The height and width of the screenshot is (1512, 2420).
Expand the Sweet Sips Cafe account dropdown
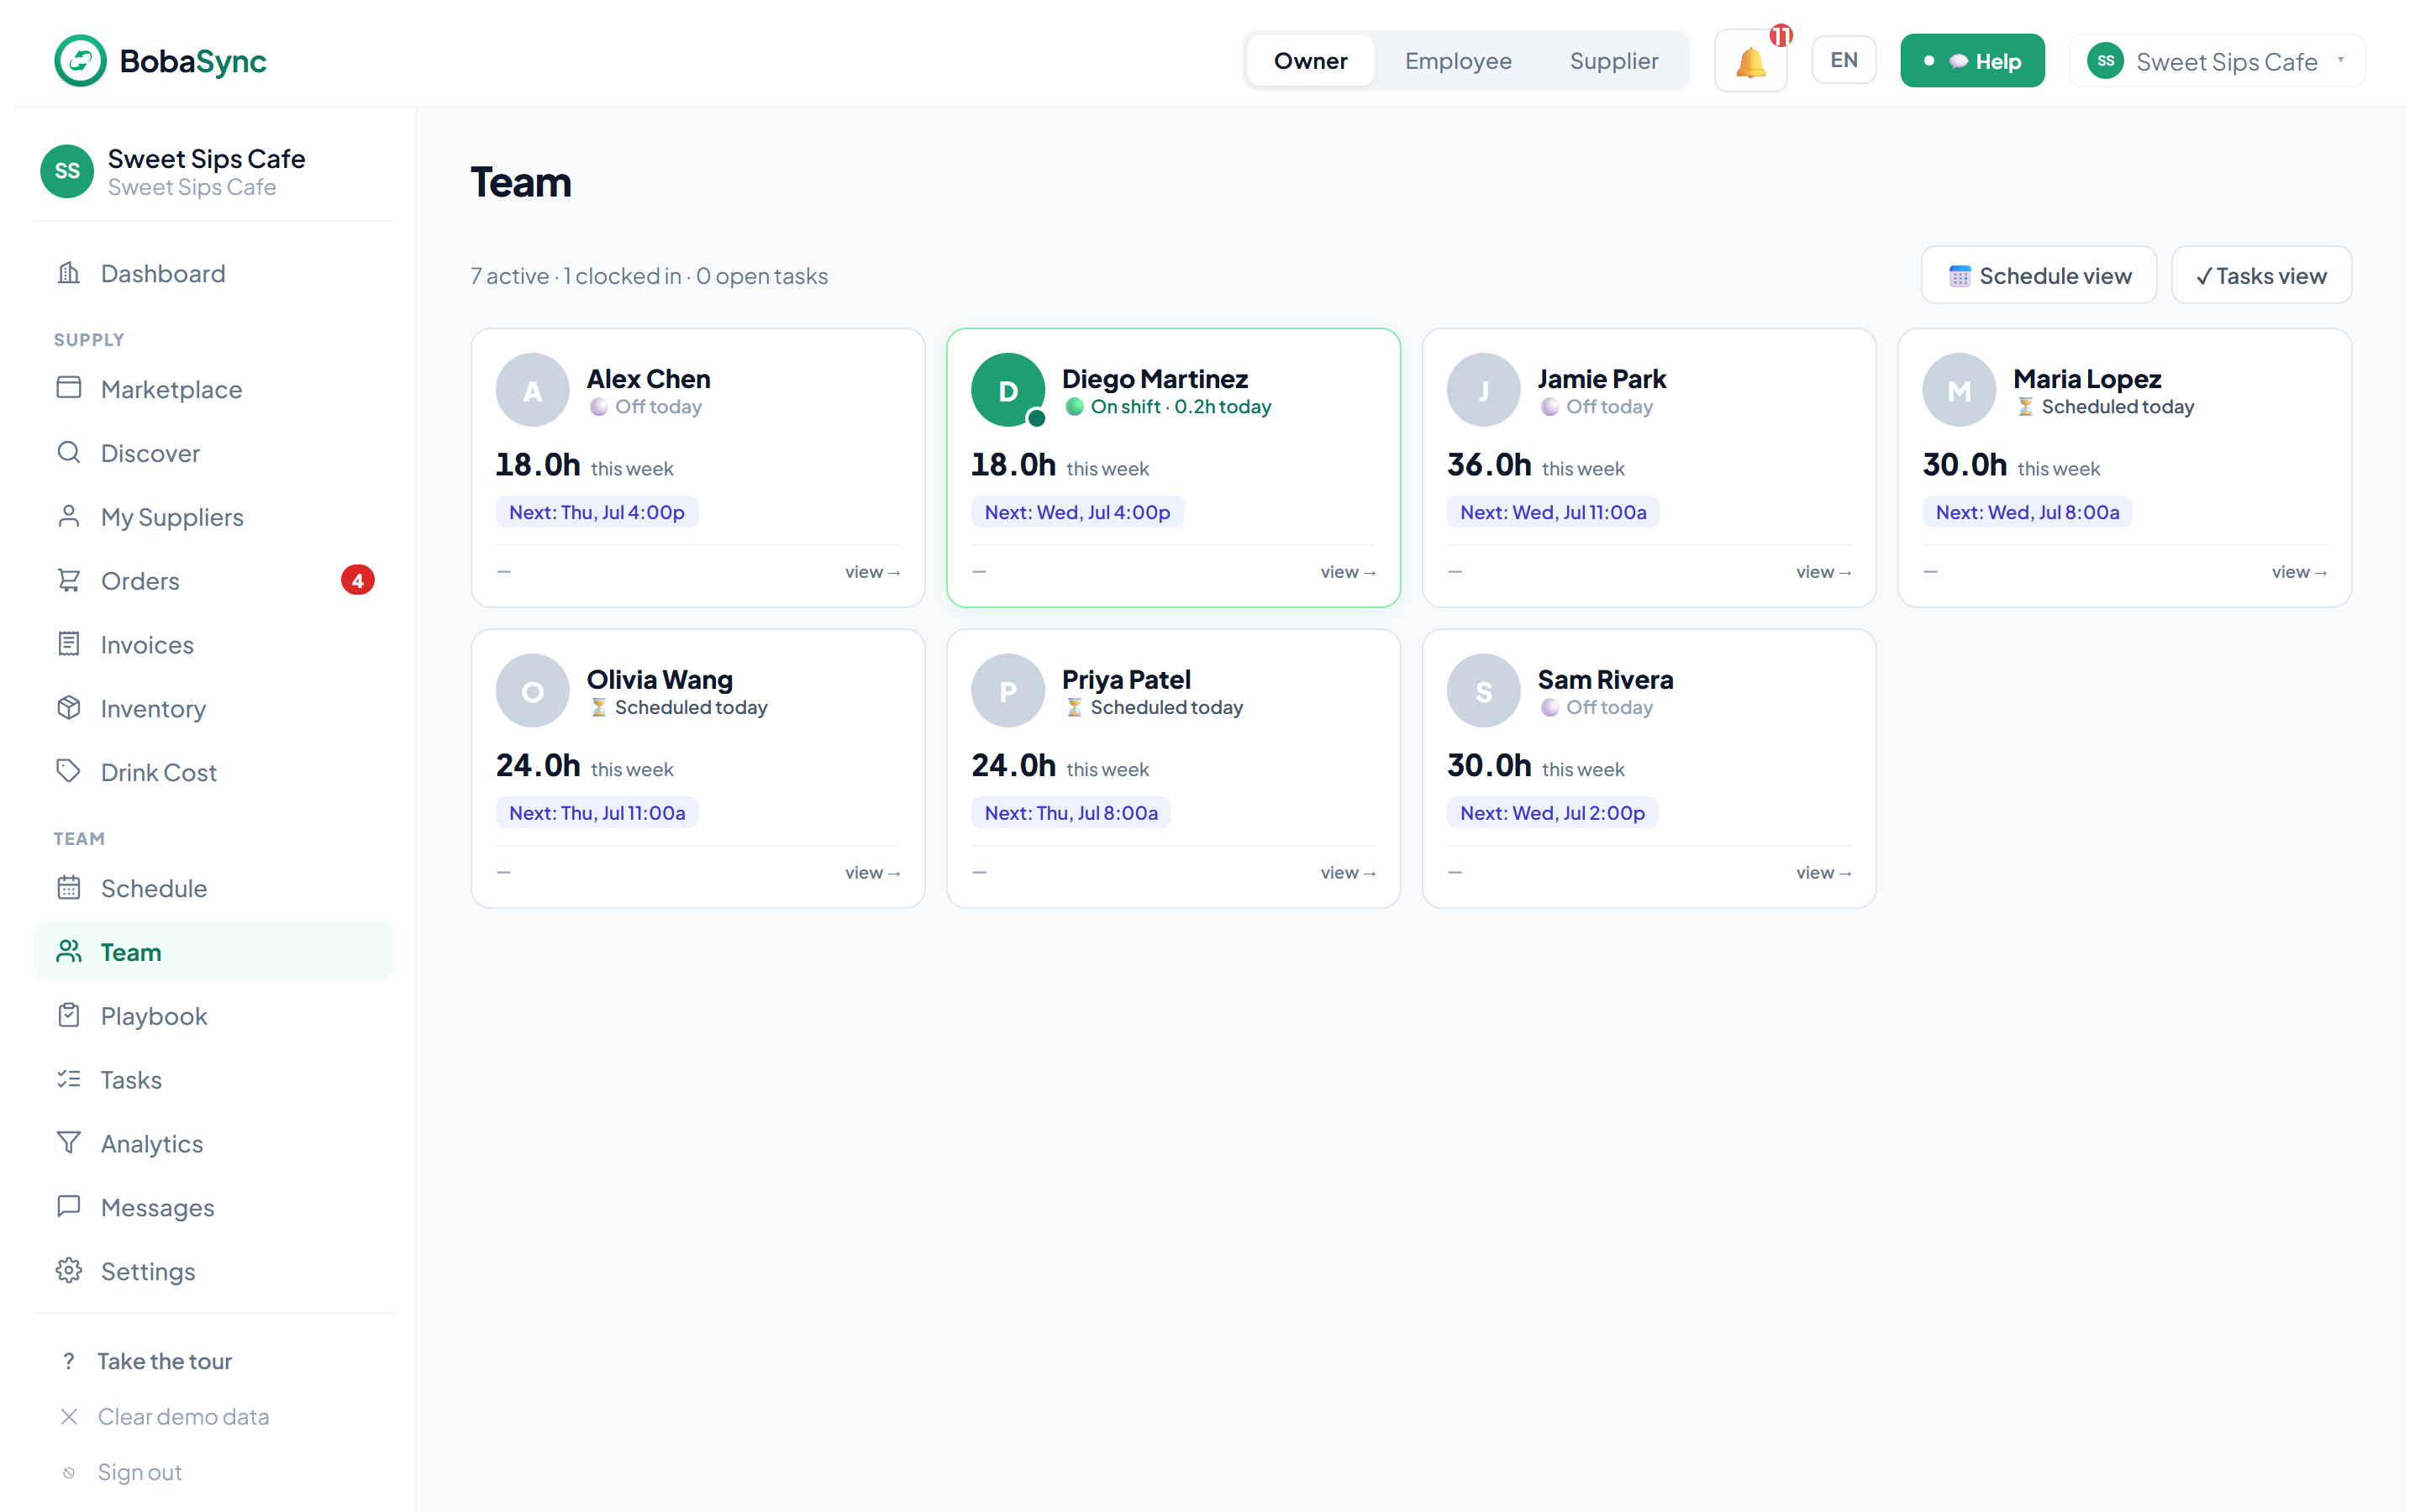pos(2216,61)
